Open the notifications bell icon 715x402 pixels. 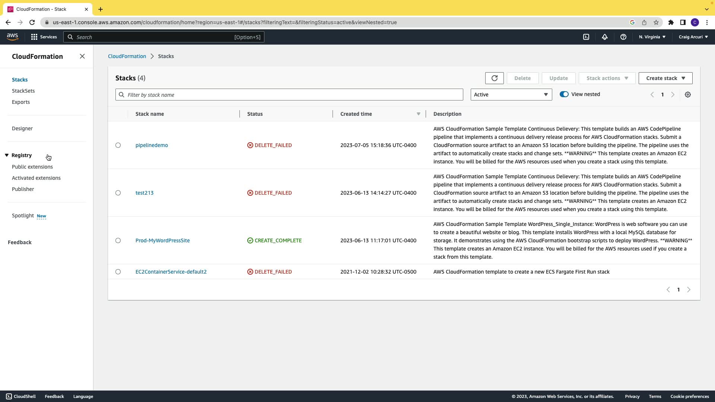click(604, 37)
